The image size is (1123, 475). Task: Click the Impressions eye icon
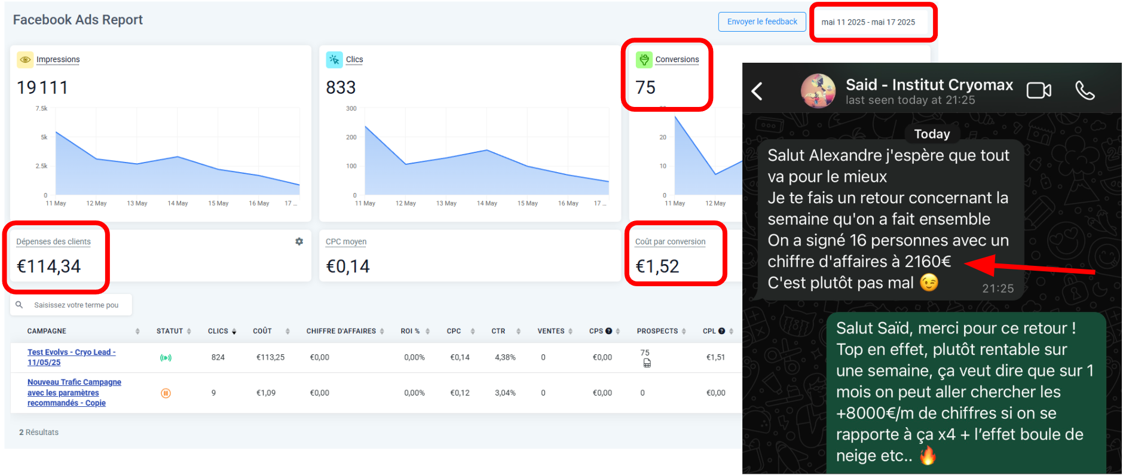[25, 60]
